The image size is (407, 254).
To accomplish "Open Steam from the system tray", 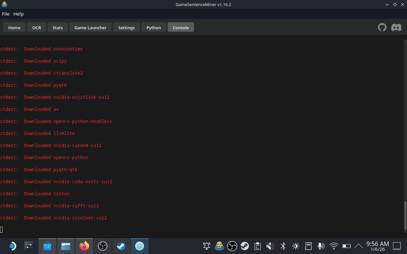I will (245, 246).
